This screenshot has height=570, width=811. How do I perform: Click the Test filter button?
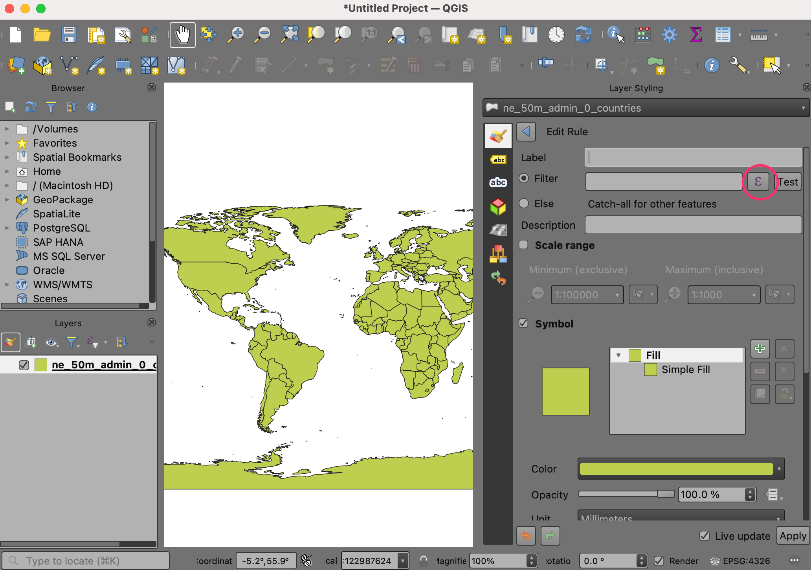coord(789,182)
